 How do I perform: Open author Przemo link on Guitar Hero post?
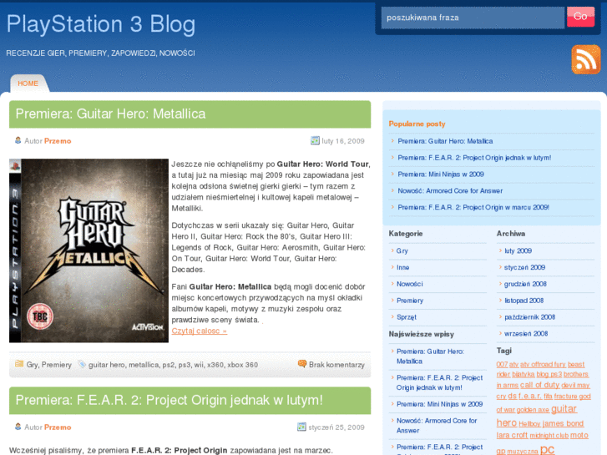tap(58, 141)
